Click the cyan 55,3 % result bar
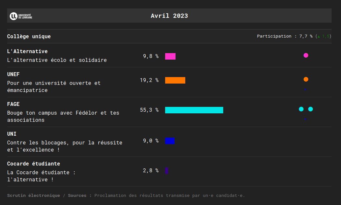The width and height of the screenshot is (341, 205). [194, 110]
